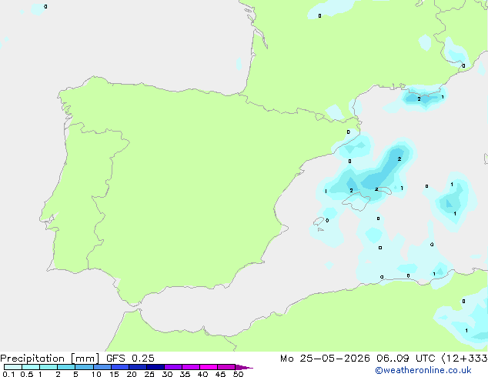This screenshot has height=377, width=488.
Task: Click the 'Mo 25-05-2026' forecast date text
Action: [x=325, y=359]
